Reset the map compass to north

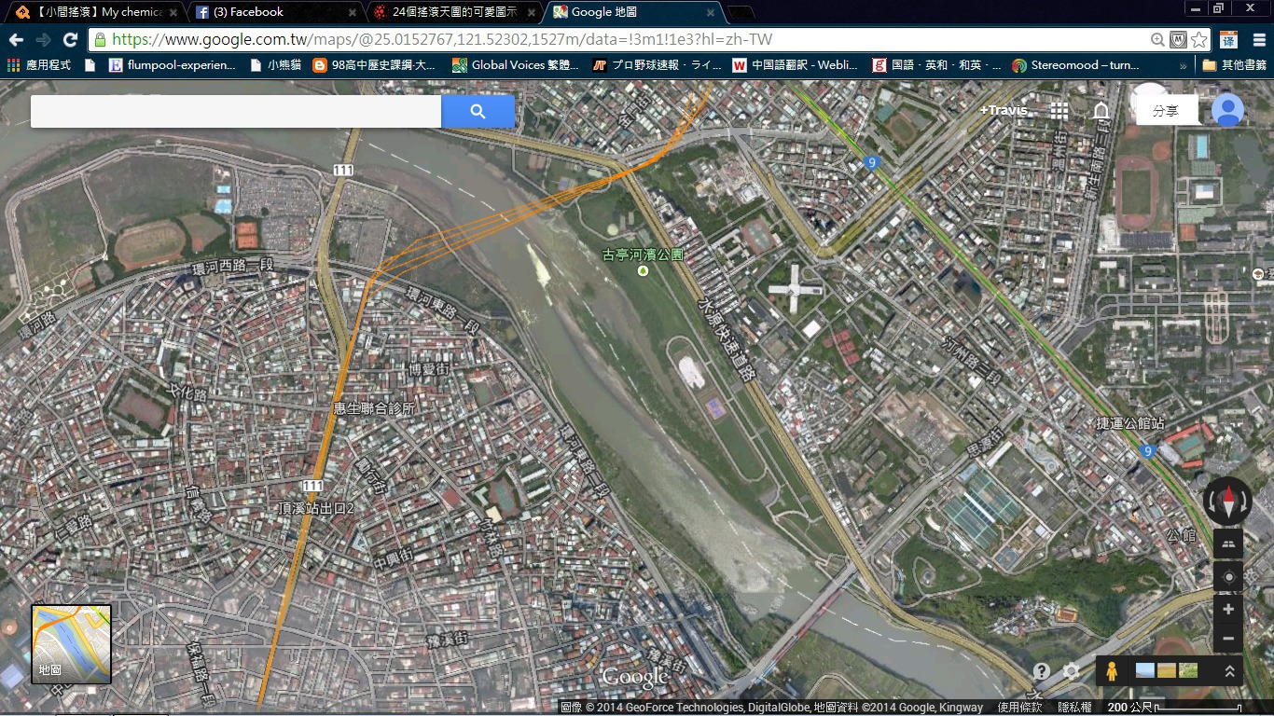pyautogui.click(x=1227, y=501)
